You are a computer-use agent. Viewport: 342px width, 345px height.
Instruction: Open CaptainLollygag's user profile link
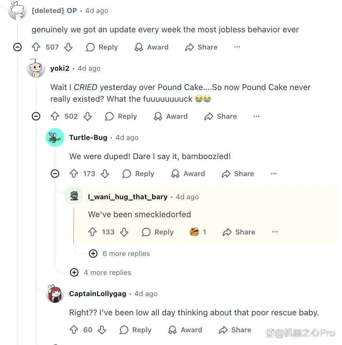(x=98, y=294)
